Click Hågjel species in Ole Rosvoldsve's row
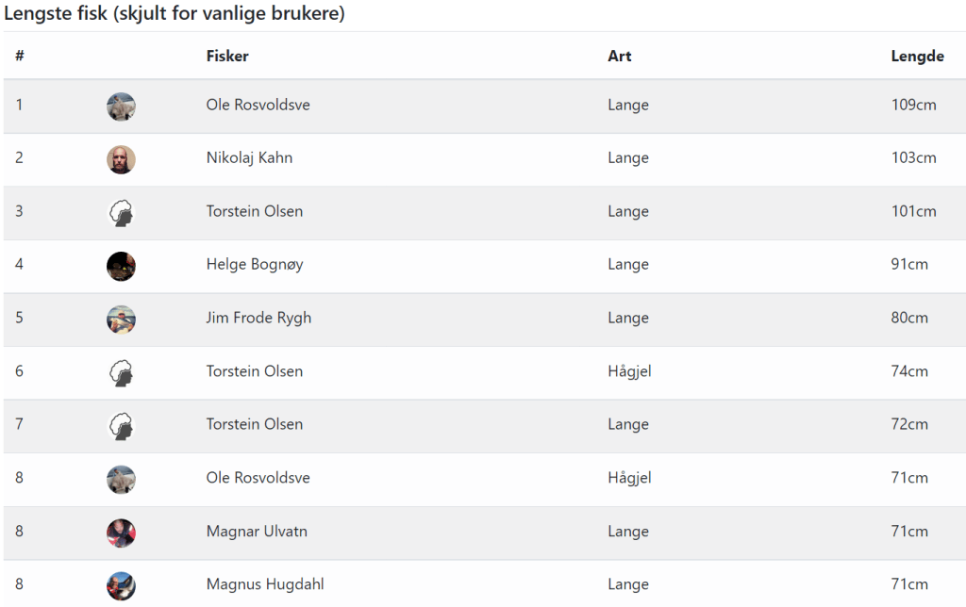Image resolution: width=966 pixels, height=607 pixels. tap(629, 478)
